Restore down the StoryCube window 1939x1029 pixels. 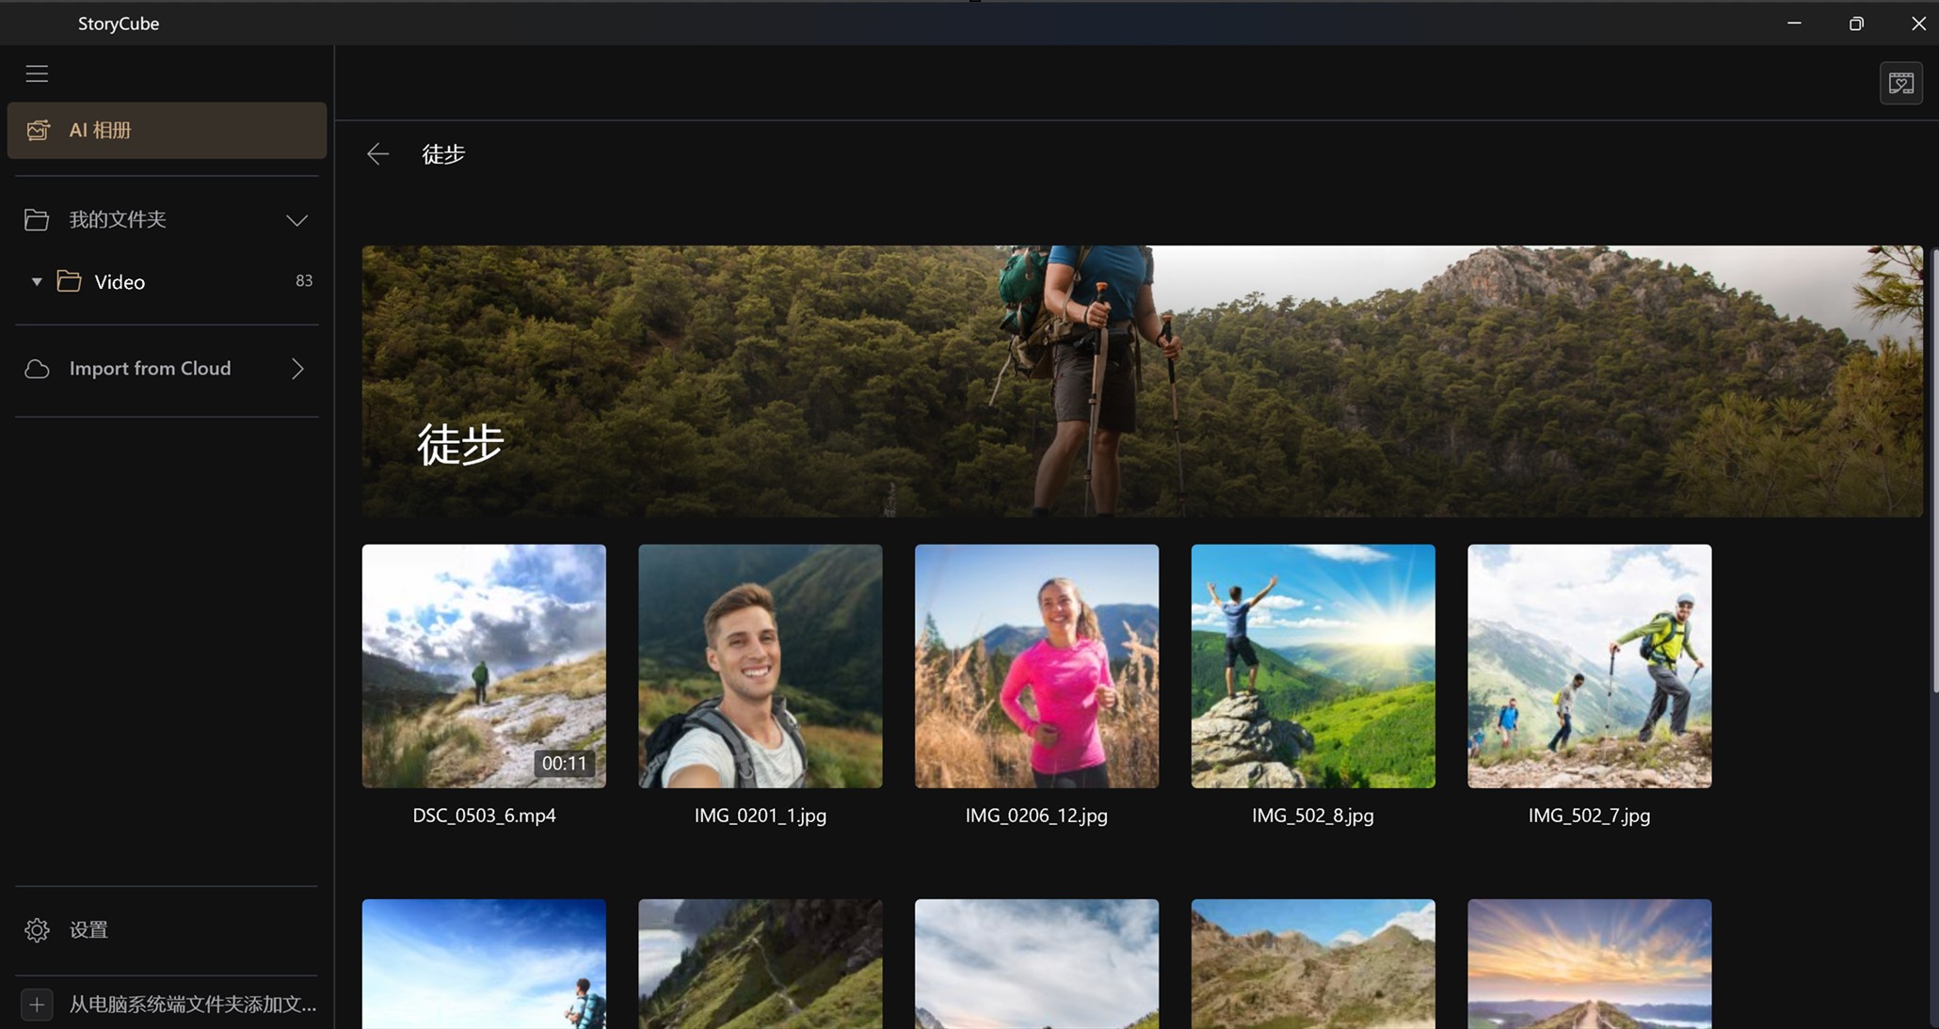[1856, 23]
